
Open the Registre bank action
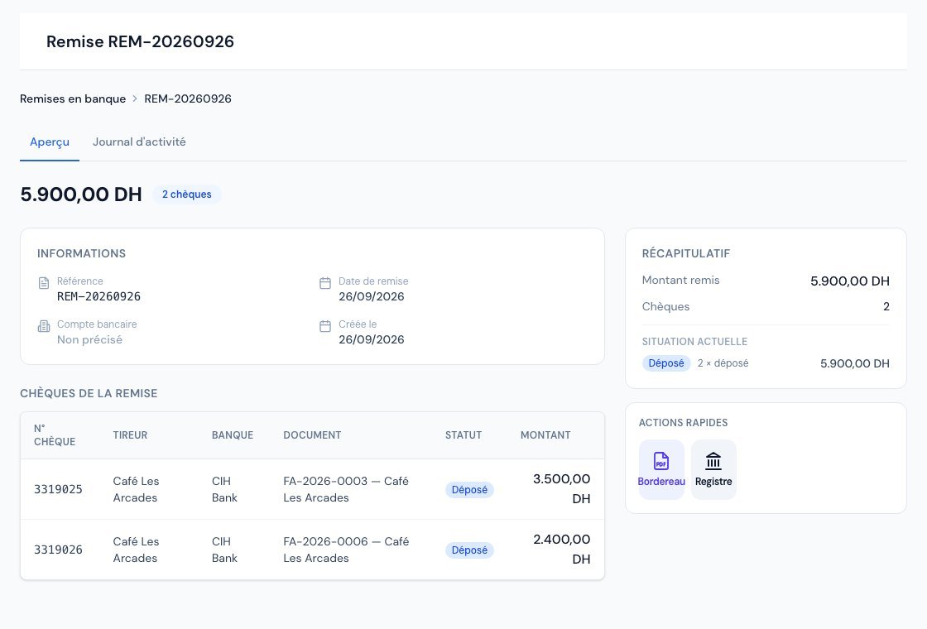(x=713, y=469)
